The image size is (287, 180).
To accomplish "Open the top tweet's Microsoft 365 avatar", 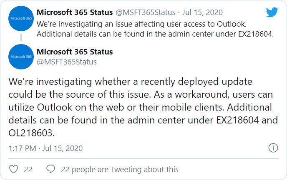I will (x=21, y=19).
